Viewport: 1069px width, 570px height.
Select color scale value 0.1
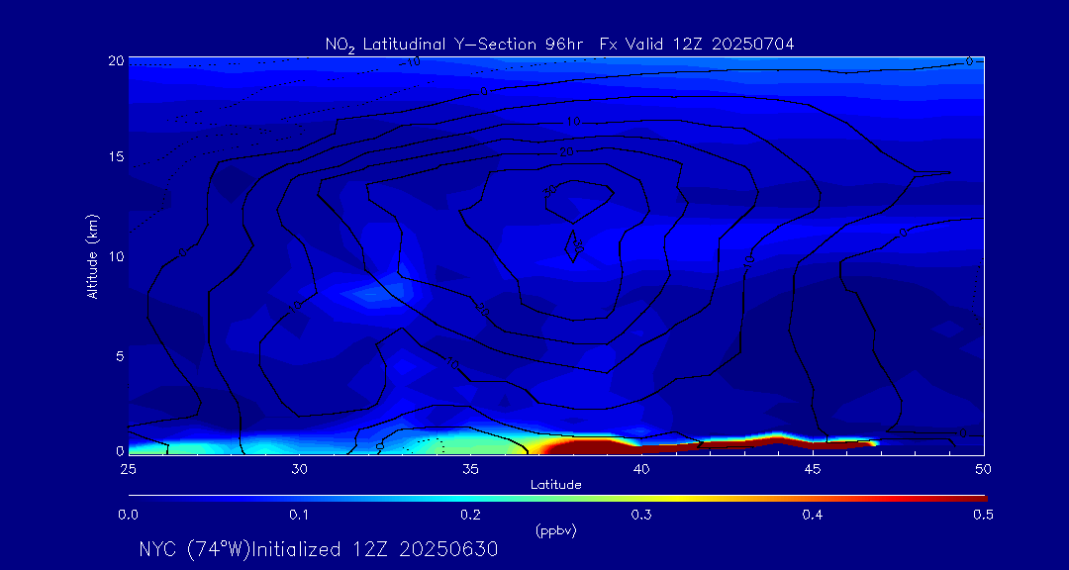(299, 516)
